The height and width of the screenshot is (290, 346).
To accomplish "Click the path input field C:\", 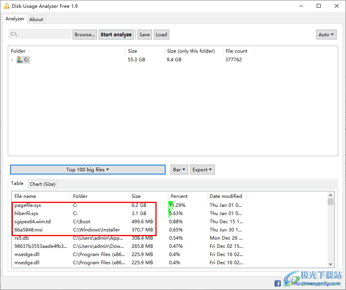I will click(40, 34).
